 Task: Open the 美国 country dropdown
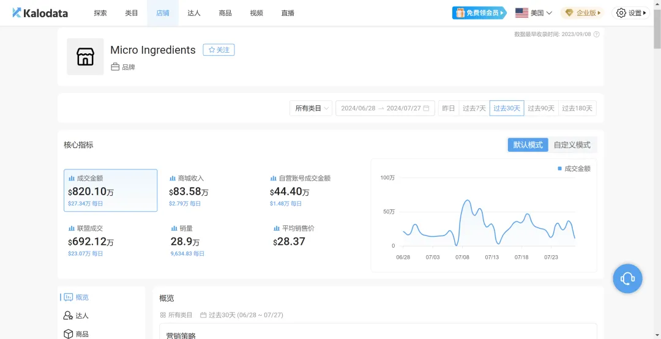pos(534,13)
